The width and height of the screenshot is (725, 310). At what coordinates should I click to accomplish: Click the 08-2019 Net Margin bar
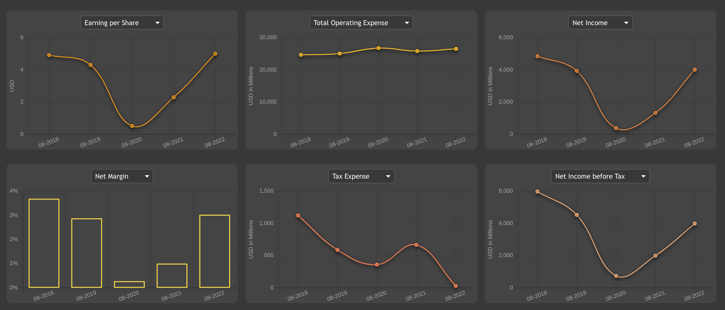click(87, 253)
